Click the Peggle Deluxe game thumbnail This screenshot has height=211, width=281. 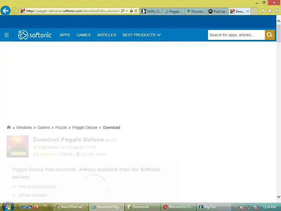[x=18, y=146]
